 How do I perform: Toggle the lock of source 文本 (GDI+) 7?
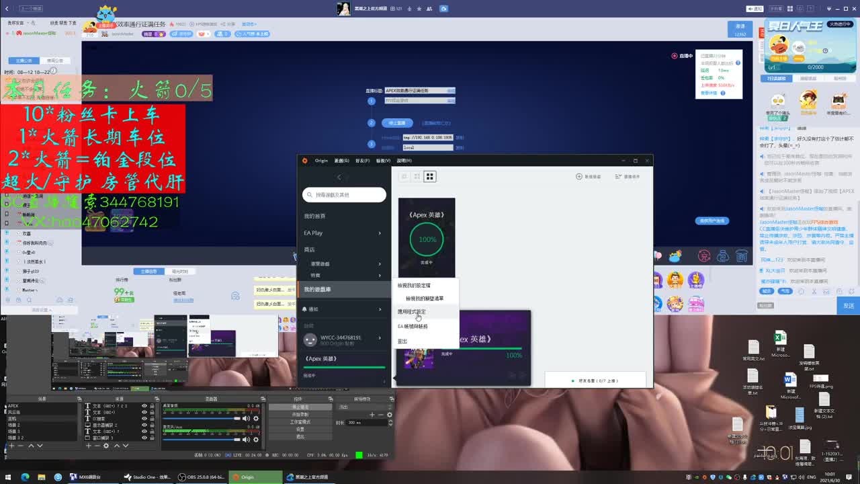pyautogui.click(x=152, y=432)
